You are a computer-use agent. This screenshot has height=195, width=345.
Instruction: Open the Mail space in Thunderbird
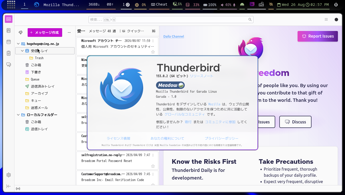(9, 19)
